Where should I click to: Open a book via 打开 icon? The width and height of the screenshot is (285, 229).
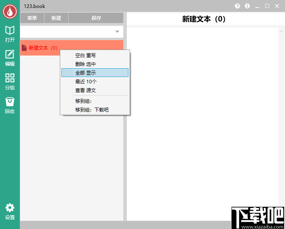point(10,34)
